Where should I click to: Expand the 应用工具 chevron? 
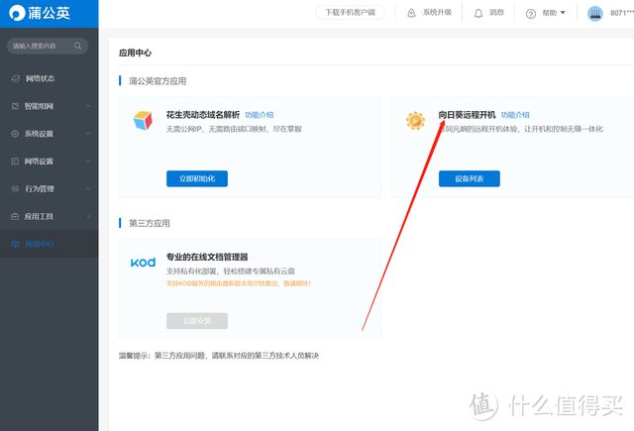88,216
